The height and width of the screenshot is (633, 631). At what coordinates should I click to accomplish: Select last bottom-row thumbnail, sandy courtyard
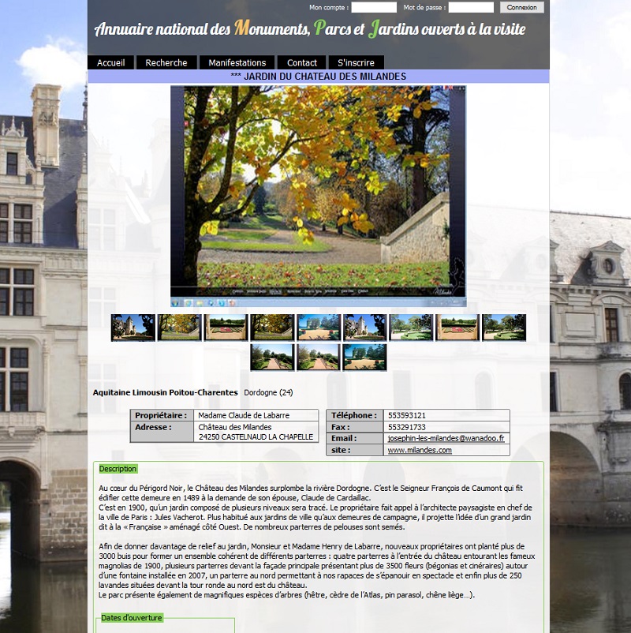(x=364, y=358)
